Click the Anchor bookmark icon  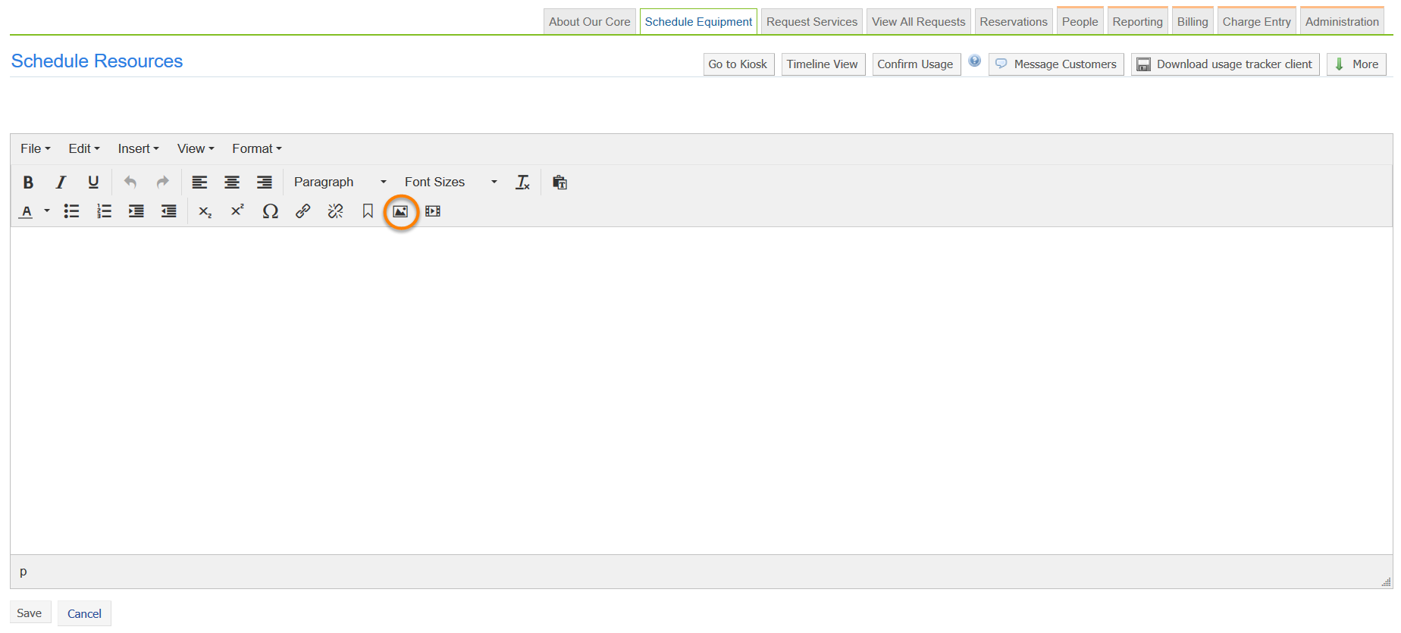[368, 211]
